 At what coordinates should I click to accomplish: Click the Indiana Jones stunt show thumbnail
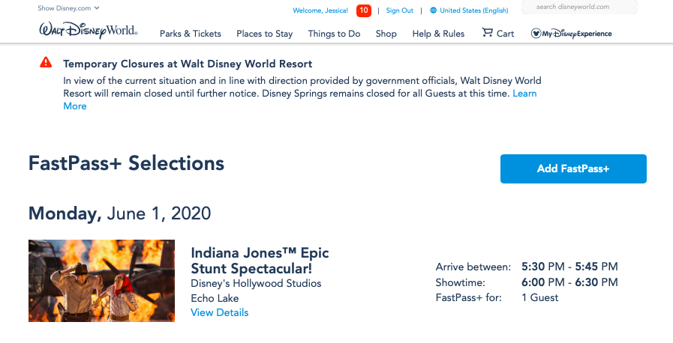102,281
